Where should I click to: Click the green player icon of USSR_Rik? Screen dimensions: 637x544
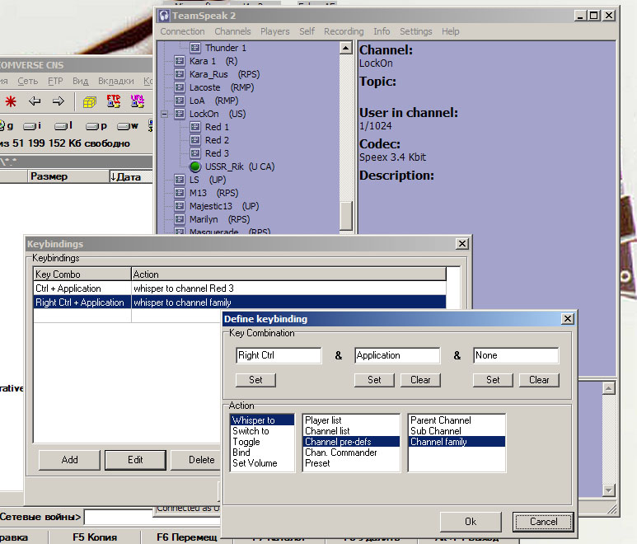coord(195,166)
